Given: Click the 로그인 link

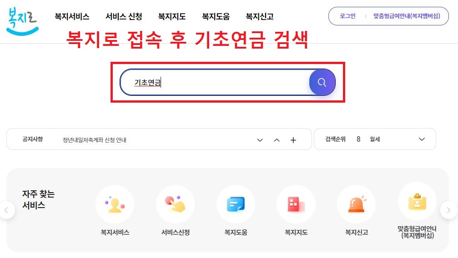Looking at the screenshot, I should pos(347,16).
